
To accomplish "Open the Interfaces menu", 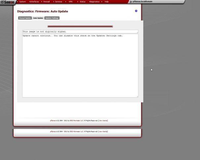I will (34, 2).
